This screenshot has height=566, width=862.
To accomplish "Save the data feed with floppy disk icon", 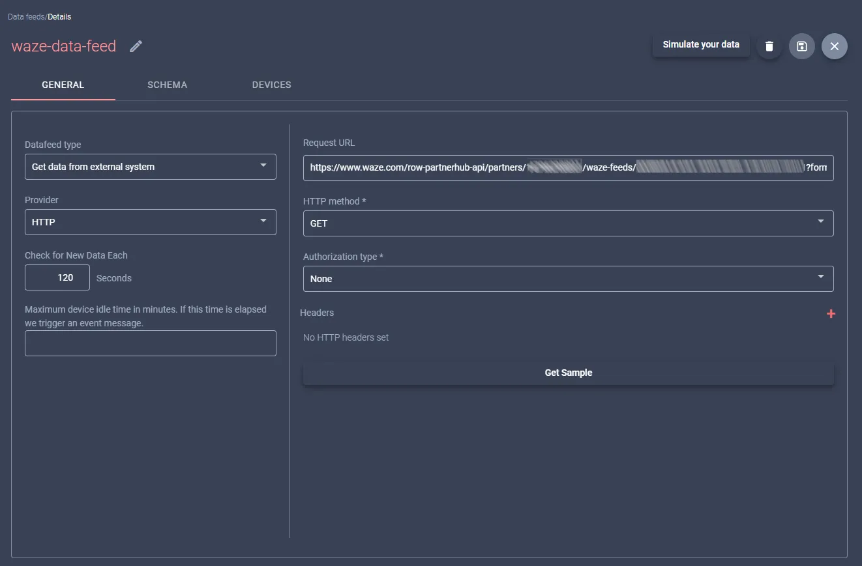I will (x=802, y=46).
